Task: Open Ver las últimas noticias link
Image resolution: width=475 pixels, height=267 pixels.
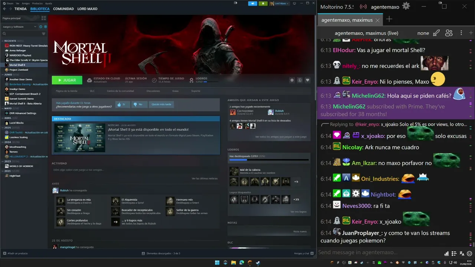Action: click(204, 178)
